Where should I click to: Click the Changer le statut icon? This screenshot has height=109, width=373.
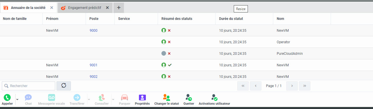(167, 97)
